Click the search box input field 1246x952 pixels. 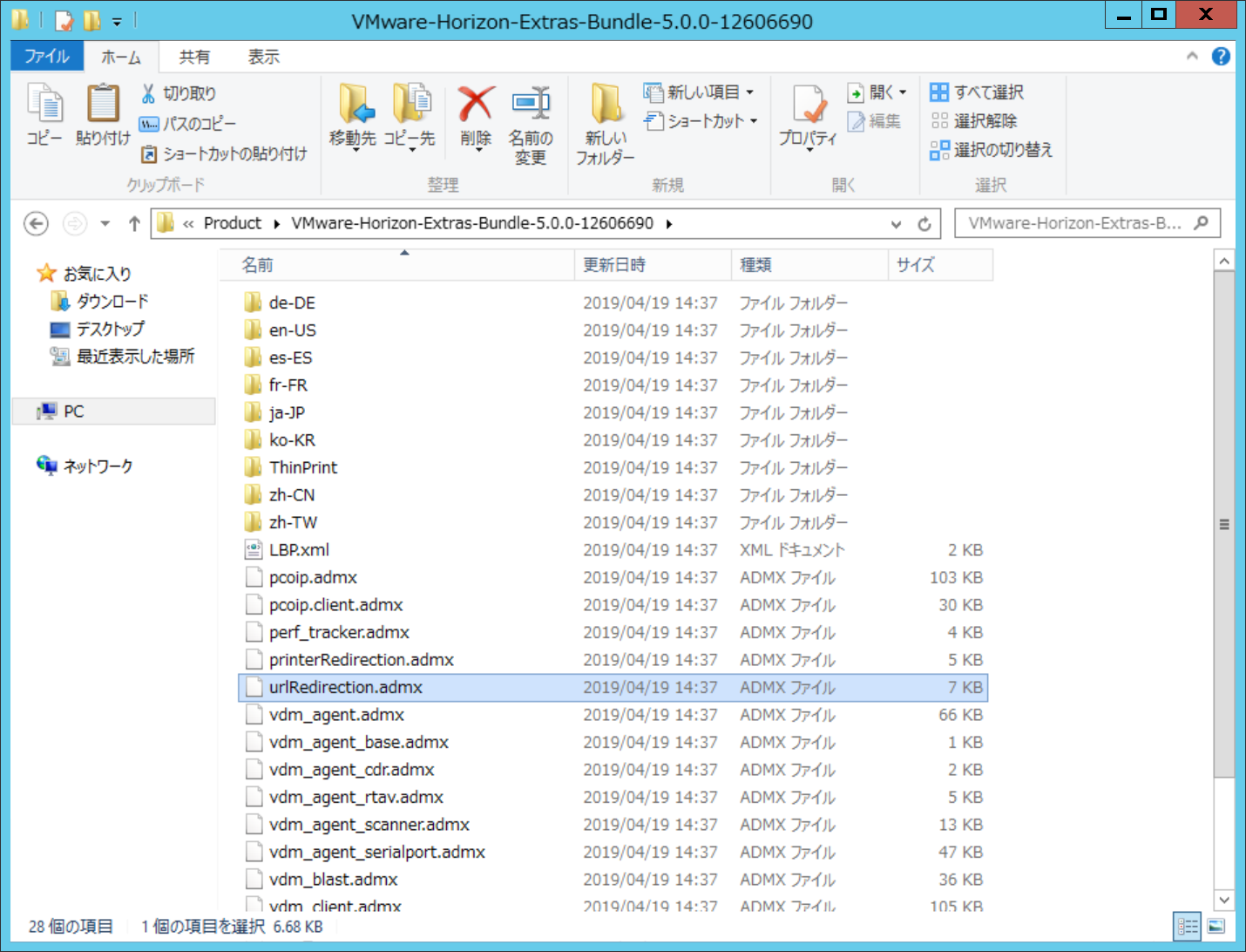coord(1075,223)
